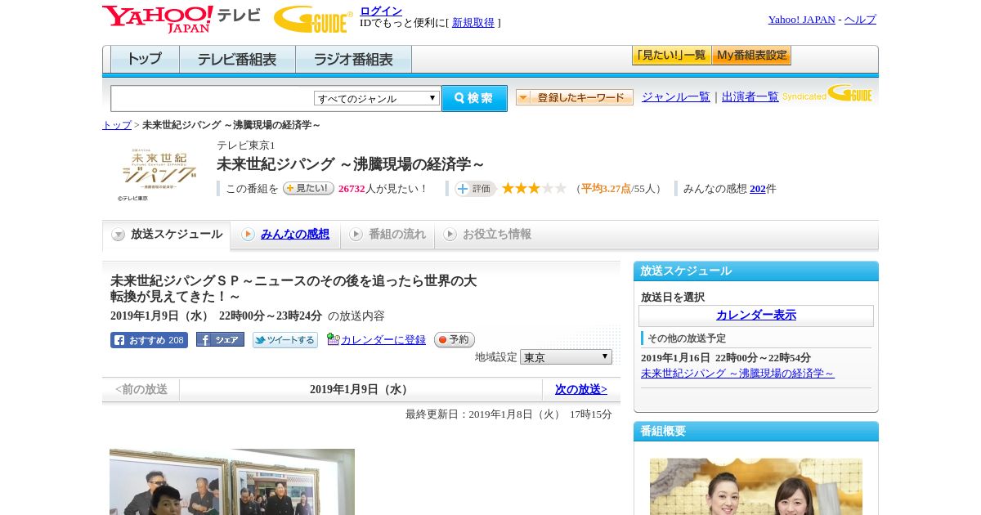Open the テレビ番組表 navigation tab

click(238, 60)
